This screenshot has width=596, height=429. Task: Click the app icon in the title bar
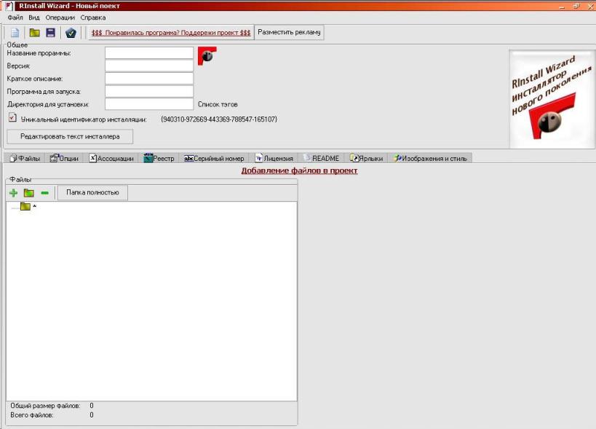9,6
